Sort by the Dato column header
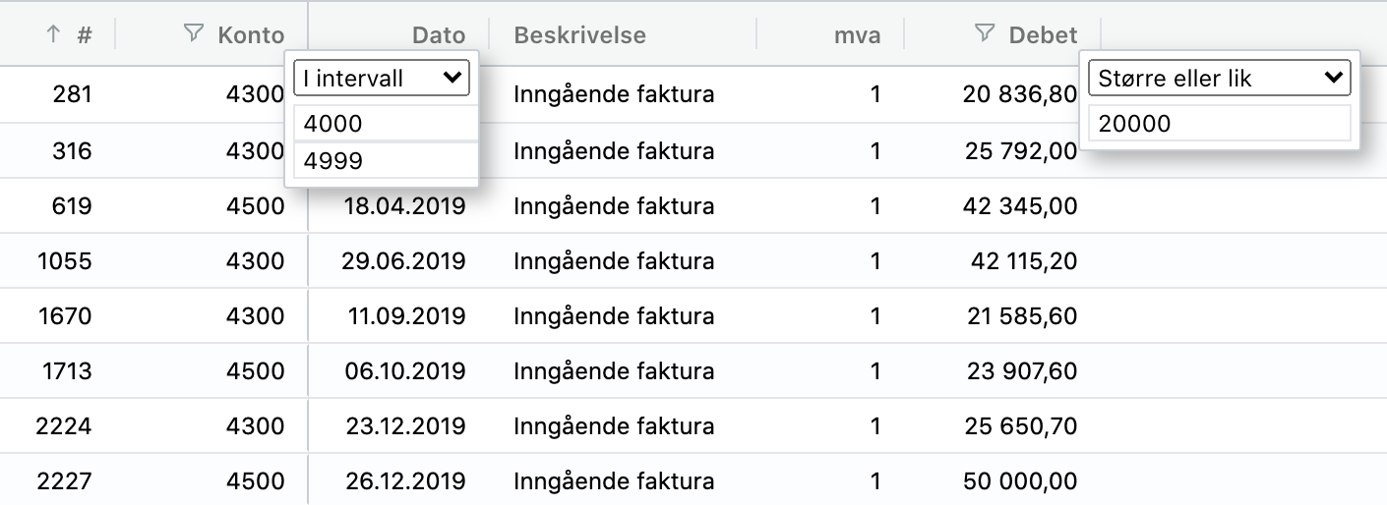This screenshot has width=1387, height=505. [439, 35]
